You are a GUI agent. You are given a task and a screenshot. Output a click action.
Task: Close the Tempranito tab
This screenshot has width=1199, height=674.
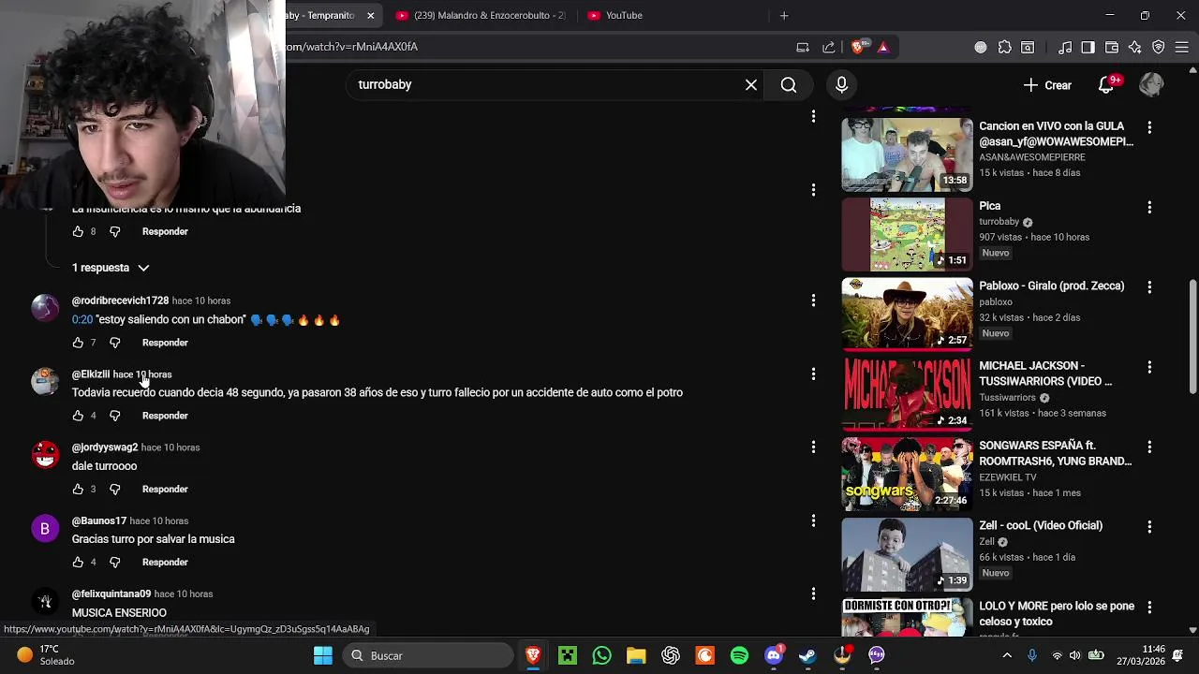tap(370, 15)
